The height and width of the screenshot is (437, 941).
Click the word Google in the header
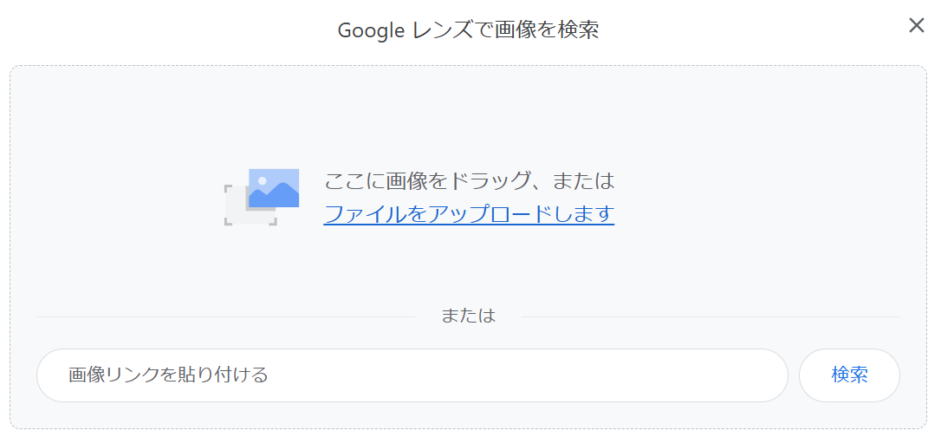[371, 30]
